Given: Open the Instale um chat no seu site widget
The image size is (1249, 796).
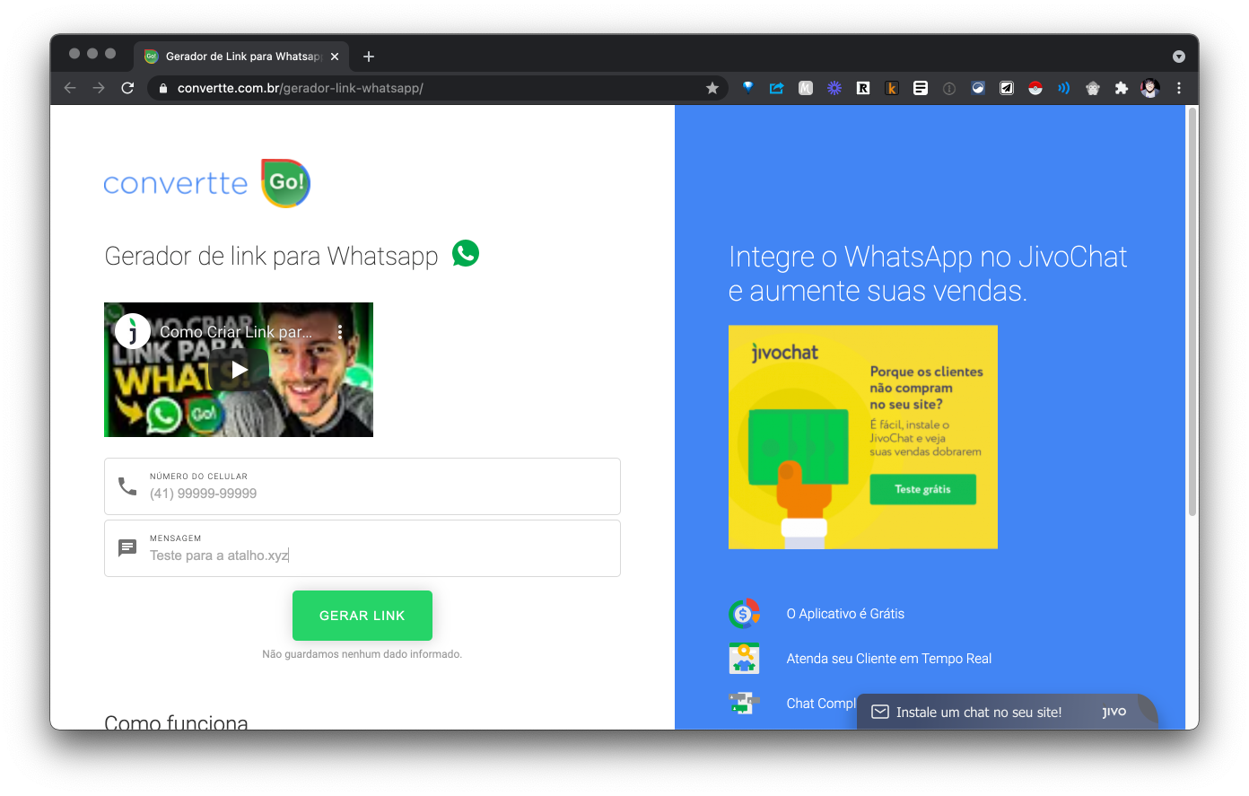Looking at the screenshot, I should point(1008,712).
